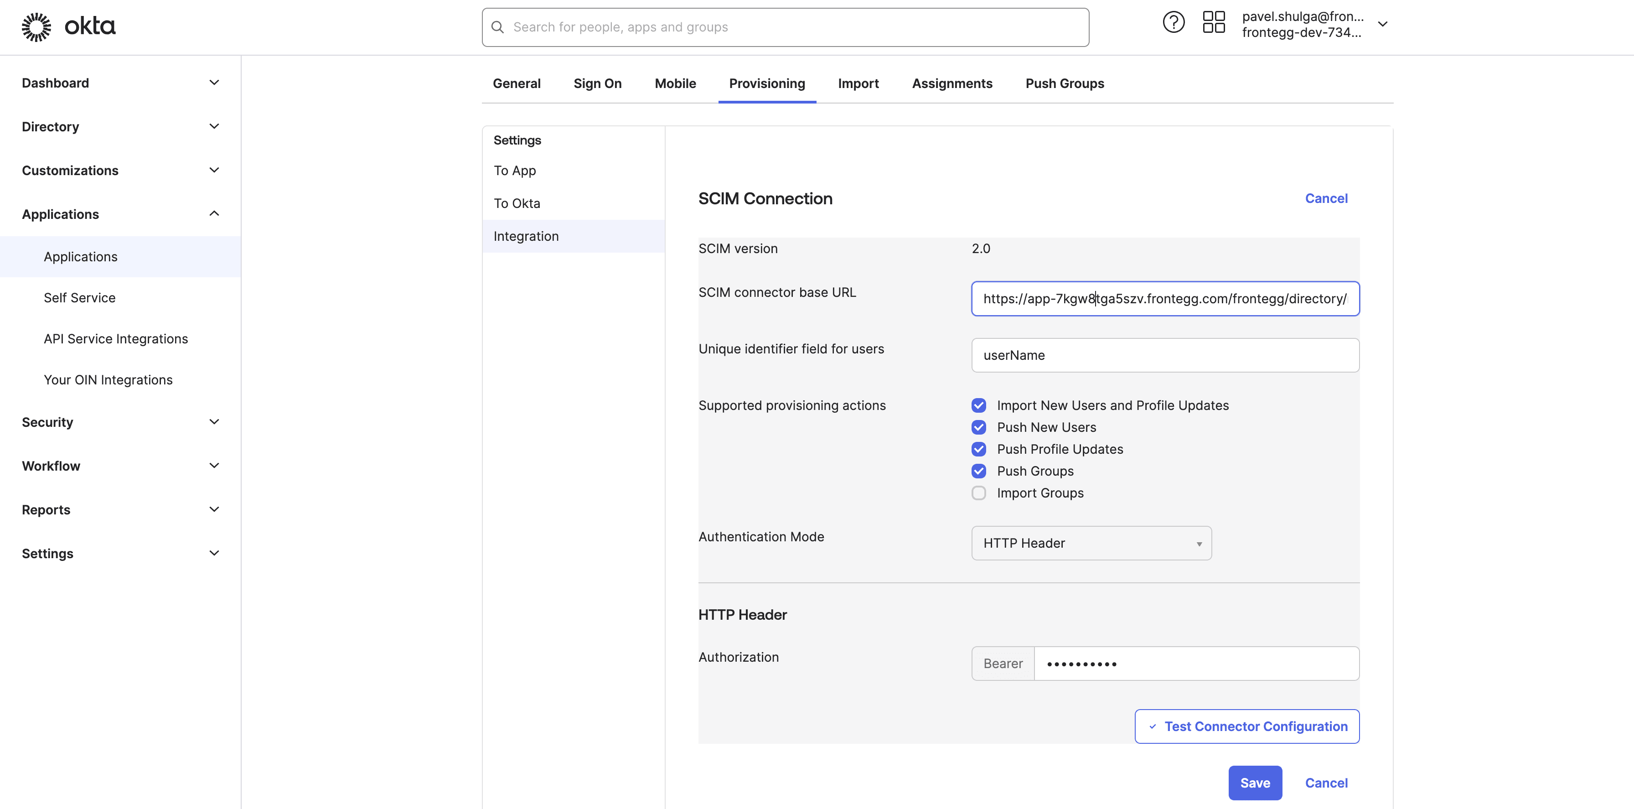Image resolution: width=1634 pixels, height=809 pixels.
Task: Focus the Unique identifier field input
Action: [1165, 355]
